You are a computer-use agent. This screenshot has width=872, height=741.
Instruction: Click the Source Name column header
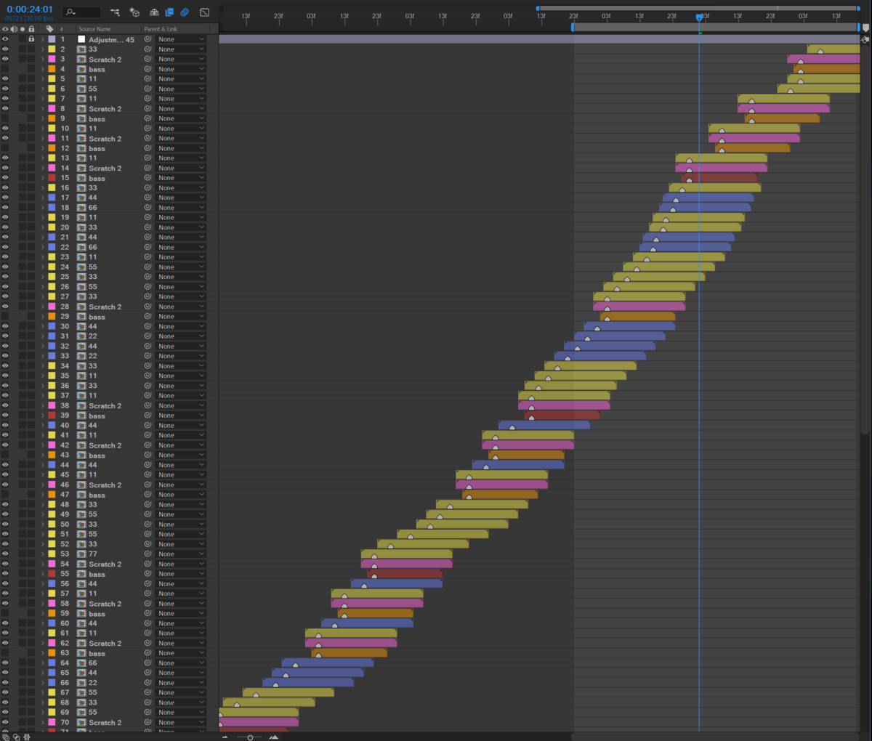94,29
